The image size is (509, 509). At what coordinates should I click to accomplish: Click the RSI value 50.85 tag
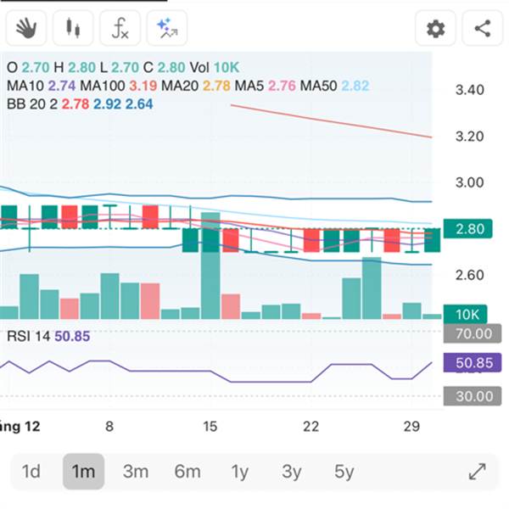(472, 364)
